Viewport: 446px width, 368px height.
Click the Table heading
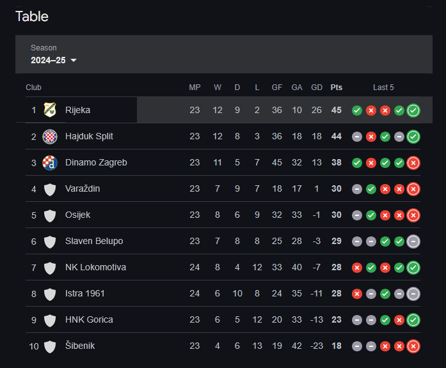pos(32,17)
